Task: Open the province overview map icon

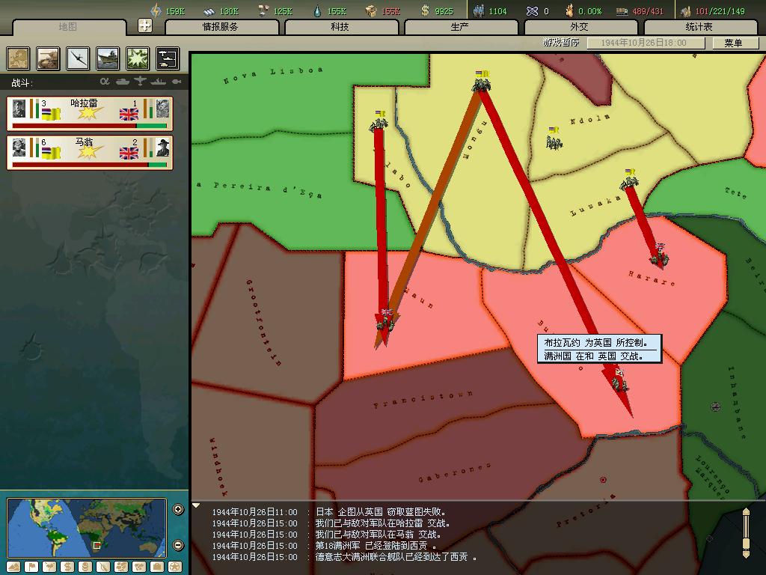Action: pos(18,58)
